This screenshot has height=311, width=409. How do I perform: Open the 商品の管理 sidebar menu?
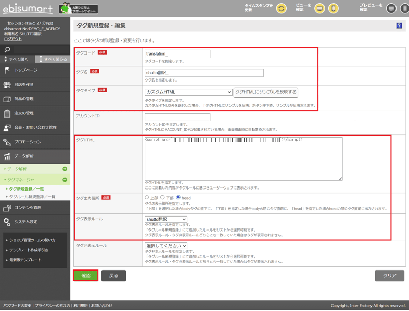pyautogui.click(x=35, y=99)
